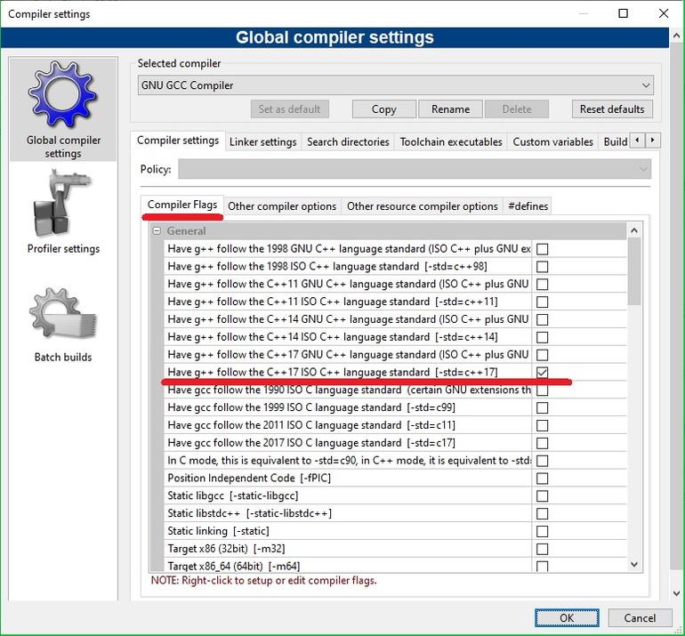Click the Rename compiler button

[x=450, y=109]
